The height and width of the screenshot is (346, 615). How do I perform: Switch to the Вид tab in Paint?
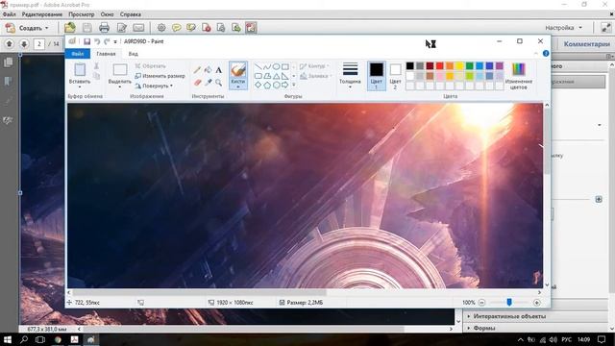click(x=134, y=54)
